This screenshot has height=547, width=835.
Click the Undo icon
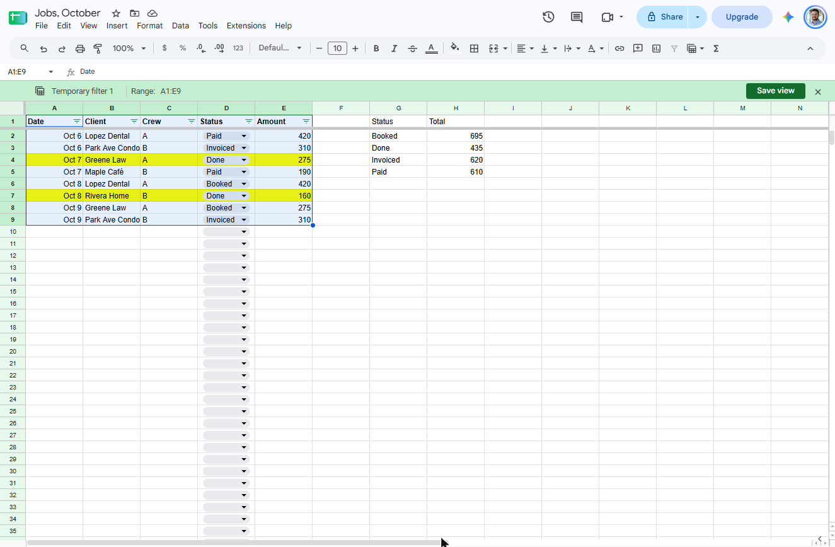click(43, 49)
